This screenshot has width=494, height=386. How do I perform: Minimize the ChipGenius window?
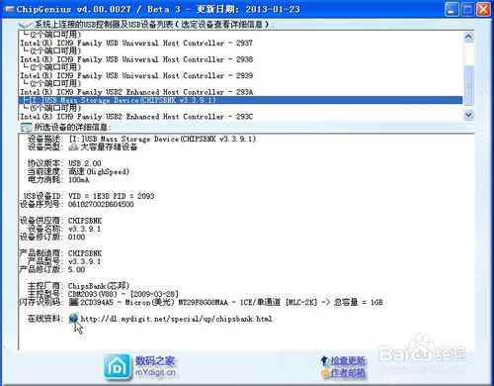pyautogui.click(x=452, y=9)
